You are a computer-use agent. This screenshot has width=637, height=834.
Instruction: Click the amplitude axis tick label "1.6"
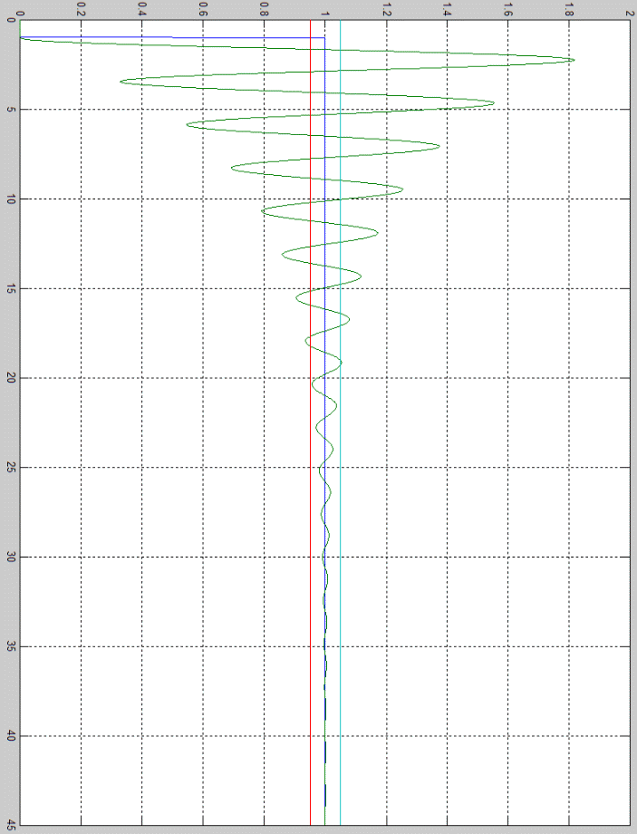click(x=507, y=11)
